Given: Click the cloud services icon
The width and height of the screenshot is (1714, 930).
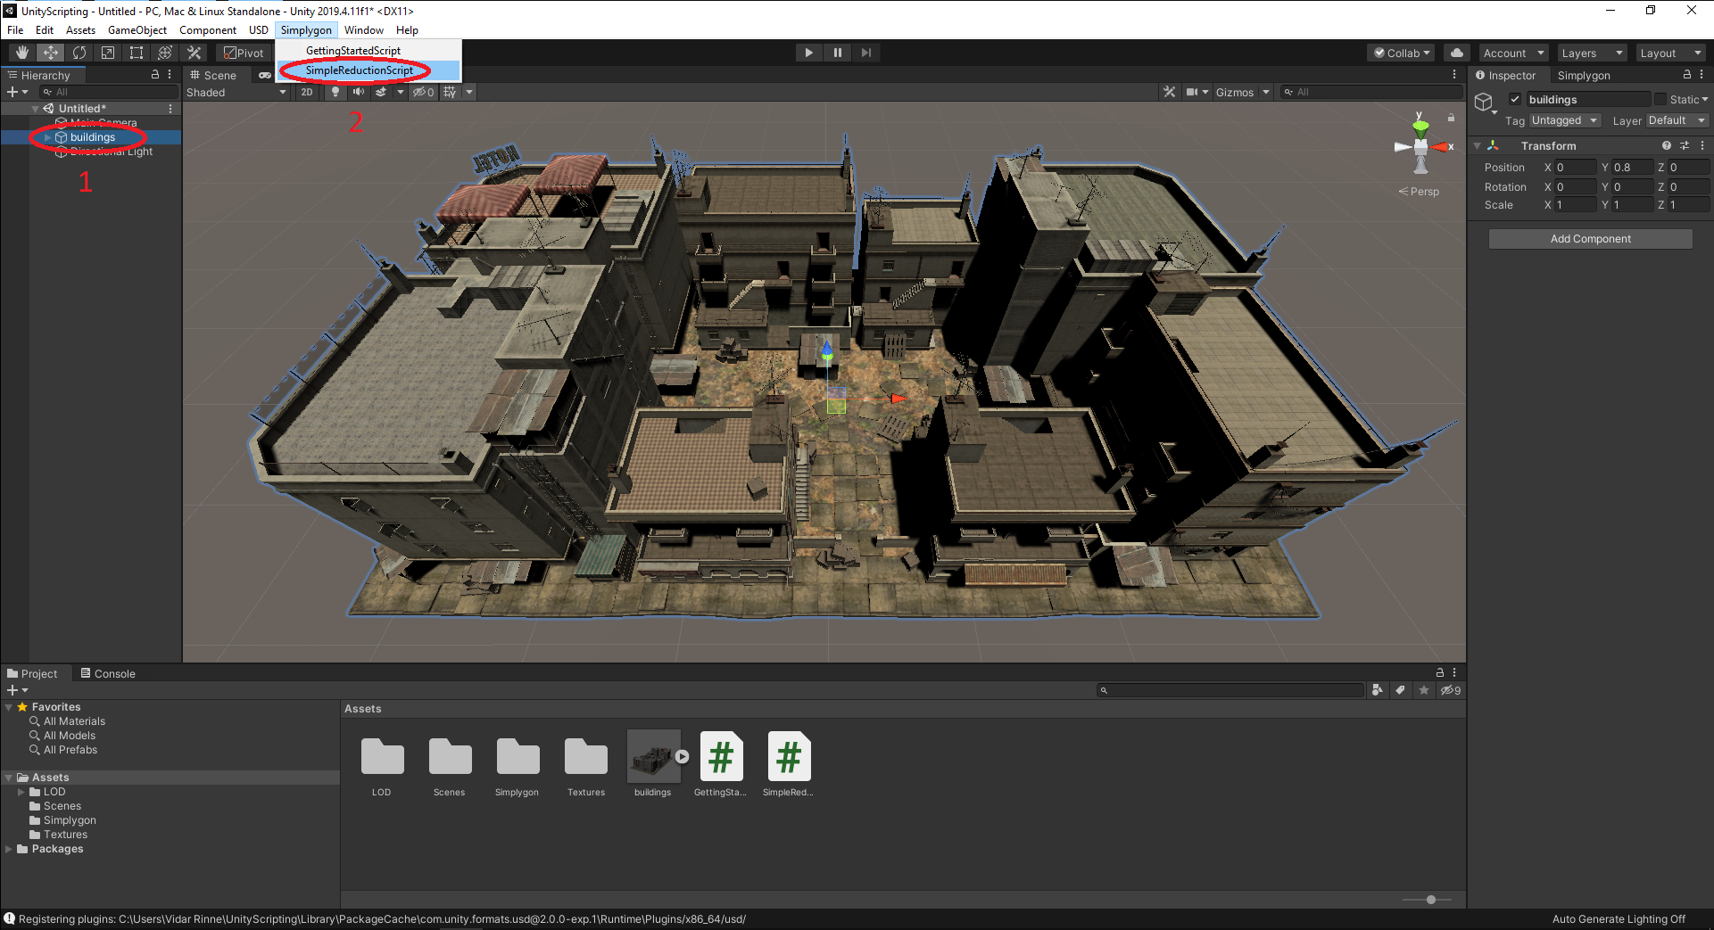Looking at the screenshot, I should [x=1456, y=53].
